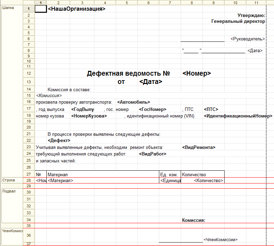Image resolution: width=274 pixels, height=246 pixels.
Task: Click 'Учитывая выявленные дефекты, необходим' text
Action: click(x=82, y=148)
